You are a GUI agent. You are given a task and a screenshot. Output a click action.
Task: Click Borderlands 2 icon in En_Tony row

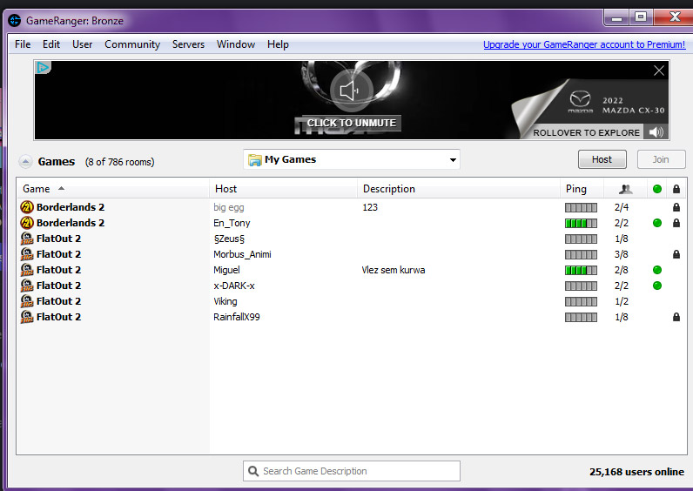click(27, 223)
